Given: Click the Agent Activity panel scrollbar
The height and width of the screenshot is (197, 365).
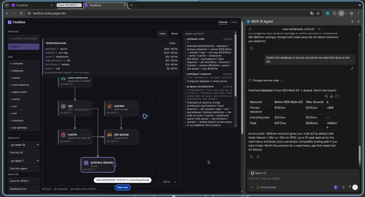Looking at the screenshot, I should (x=235, y=65).
